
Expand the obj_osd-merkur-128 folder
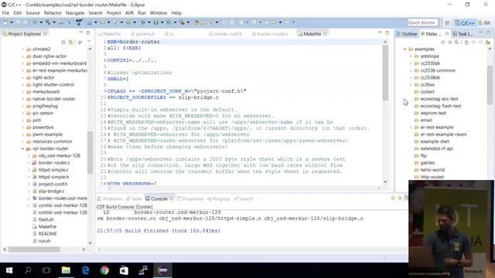29,156
